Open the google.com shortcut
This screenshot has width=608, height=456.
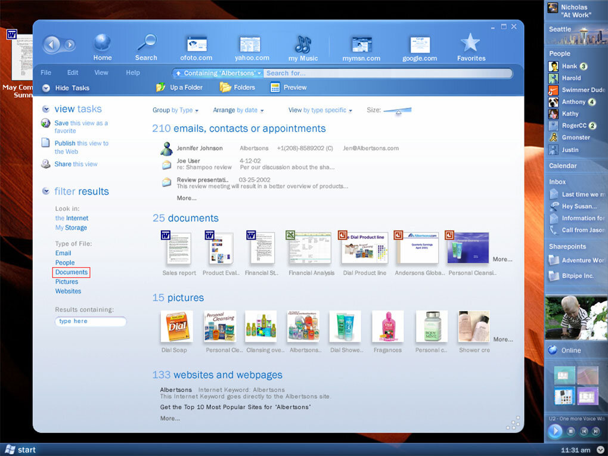coord(420,49)
